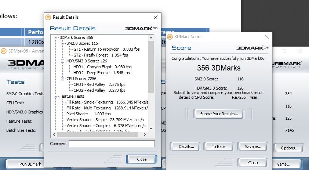Select HDR1 - Canyon Flight row
309x170 pixels.
tap(102, 67)
